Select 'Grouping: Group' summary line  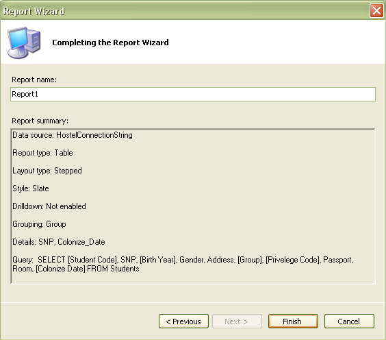(39, 224)
